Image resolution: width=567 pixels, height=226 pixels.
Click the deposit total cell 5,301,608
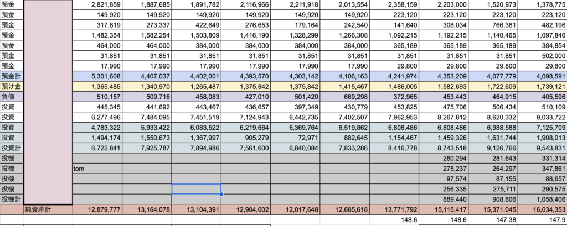click(97, 77)
